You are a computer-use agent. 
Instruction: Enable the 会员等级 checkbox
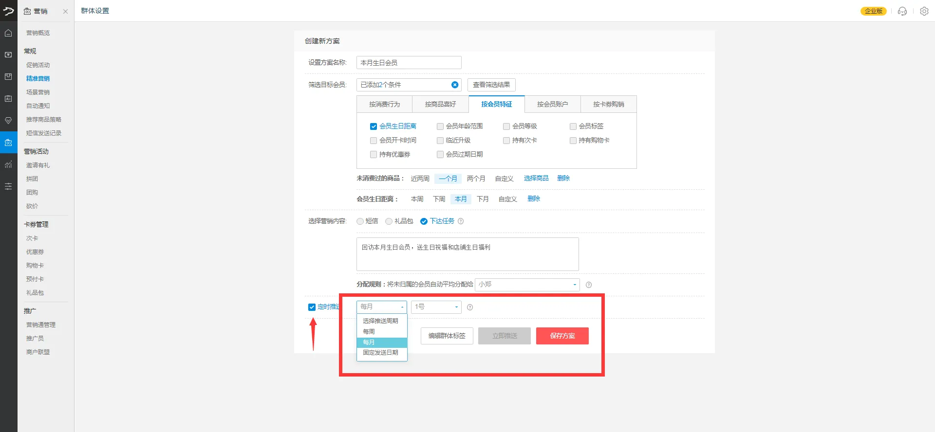pyautogui.click(x=506, y=126)
